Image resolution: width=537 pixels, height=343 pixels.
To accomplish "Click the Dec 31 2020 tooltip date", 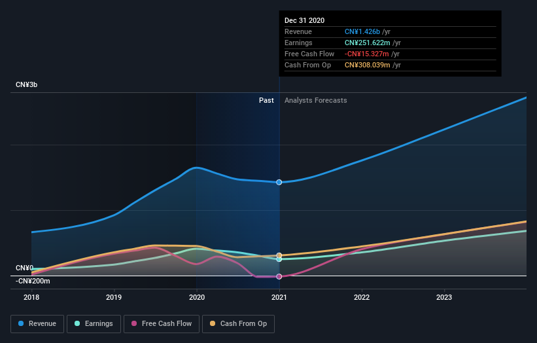I will [x=304, y=20].
